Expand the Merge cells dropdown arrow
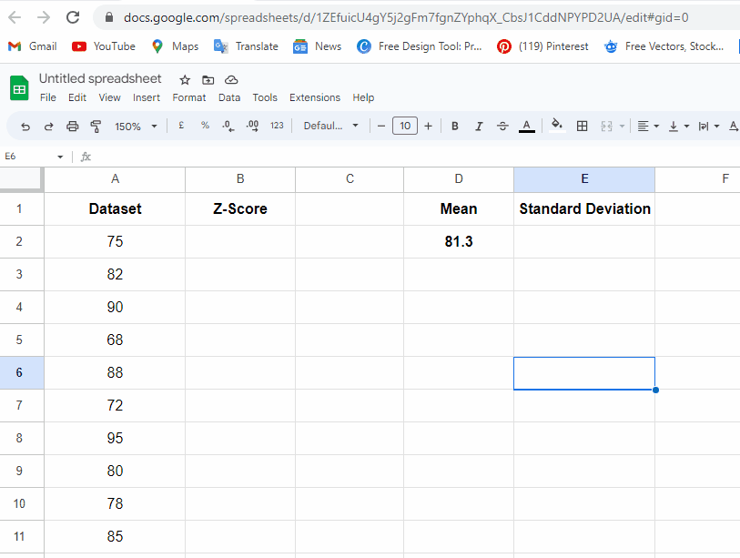Viewport: 740px width, 558px height. [x=622, y=126]
